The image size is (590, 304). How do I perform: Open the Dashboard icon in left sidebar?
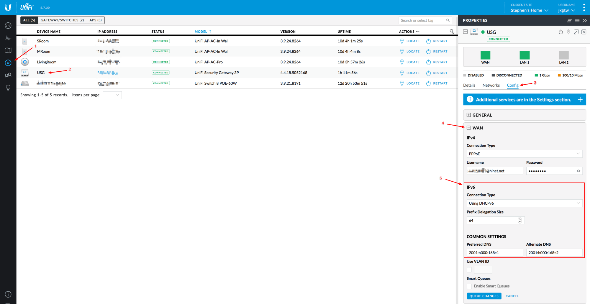8,26
